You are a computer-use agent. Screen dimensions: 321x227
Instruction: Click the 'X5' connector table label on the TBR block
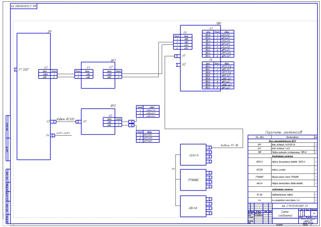[x=185, y=32]
